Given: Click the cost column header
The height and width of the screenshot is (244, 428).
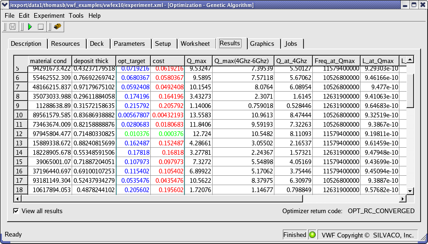Looking at the screenshot, I should 168,61.
